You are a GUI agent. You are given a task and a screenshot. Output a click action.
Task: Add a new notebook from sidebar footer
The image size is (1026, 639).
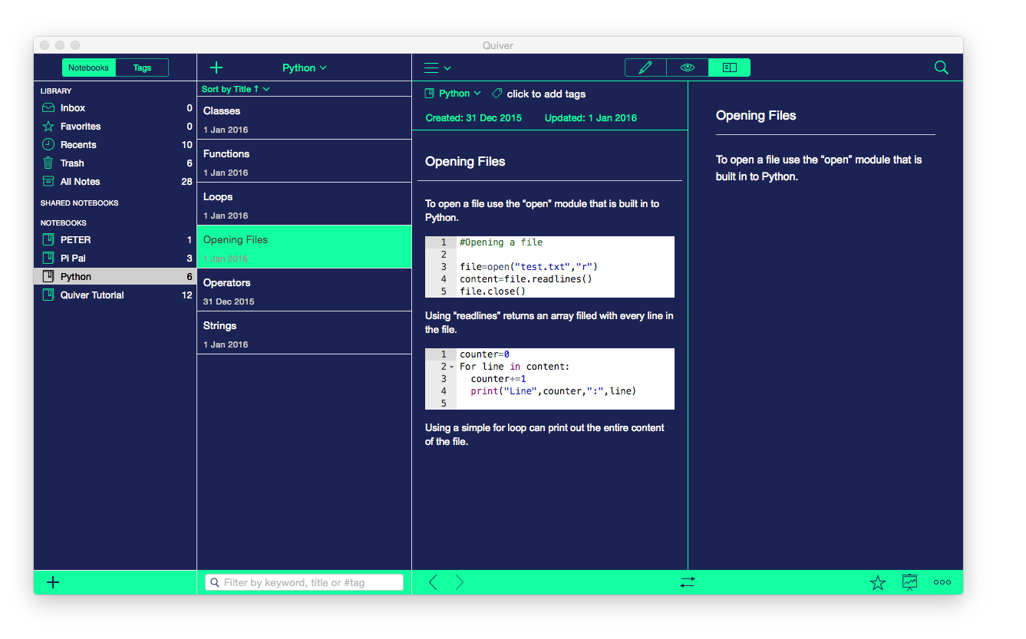point(53,582)
